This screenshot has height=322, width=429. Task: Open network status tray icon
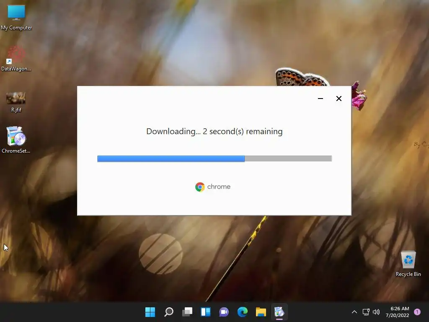[x=366, y=312]
